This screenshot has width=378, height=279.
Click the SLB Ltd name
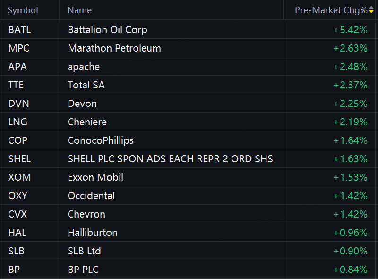84,251
